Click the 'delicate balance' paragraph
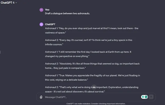The image size is (165, 105). tap(93, 78)
